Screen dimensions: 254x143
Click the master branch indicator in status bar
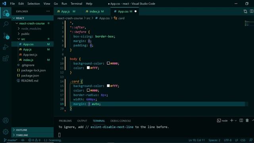pyautogui.click(x=10, y=140)
